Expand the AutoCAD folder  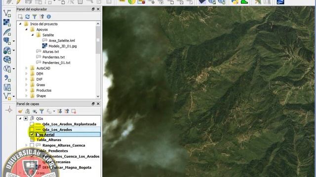click(26, 68)
